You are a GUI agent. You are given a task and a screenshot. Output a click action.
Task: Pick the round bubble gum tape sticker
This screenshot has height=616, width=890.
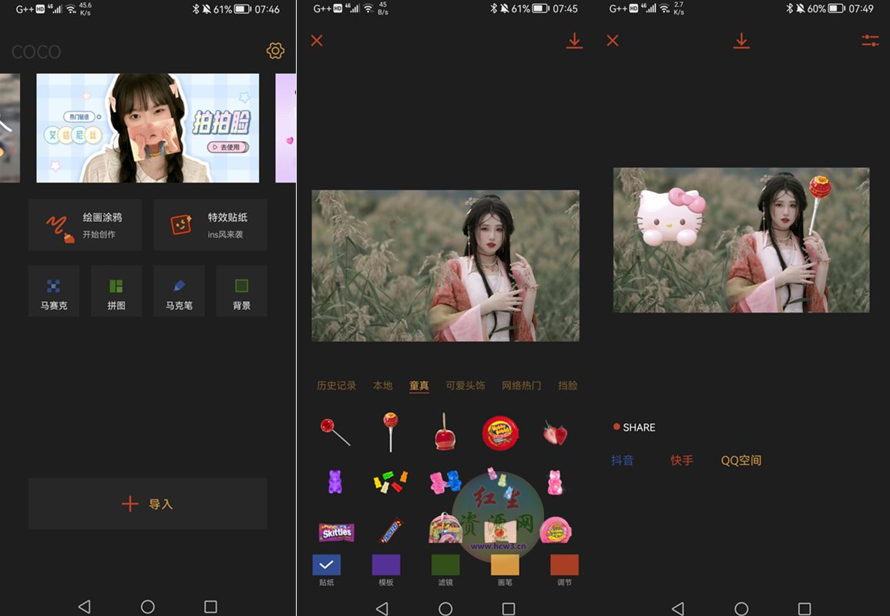point(500,433)
